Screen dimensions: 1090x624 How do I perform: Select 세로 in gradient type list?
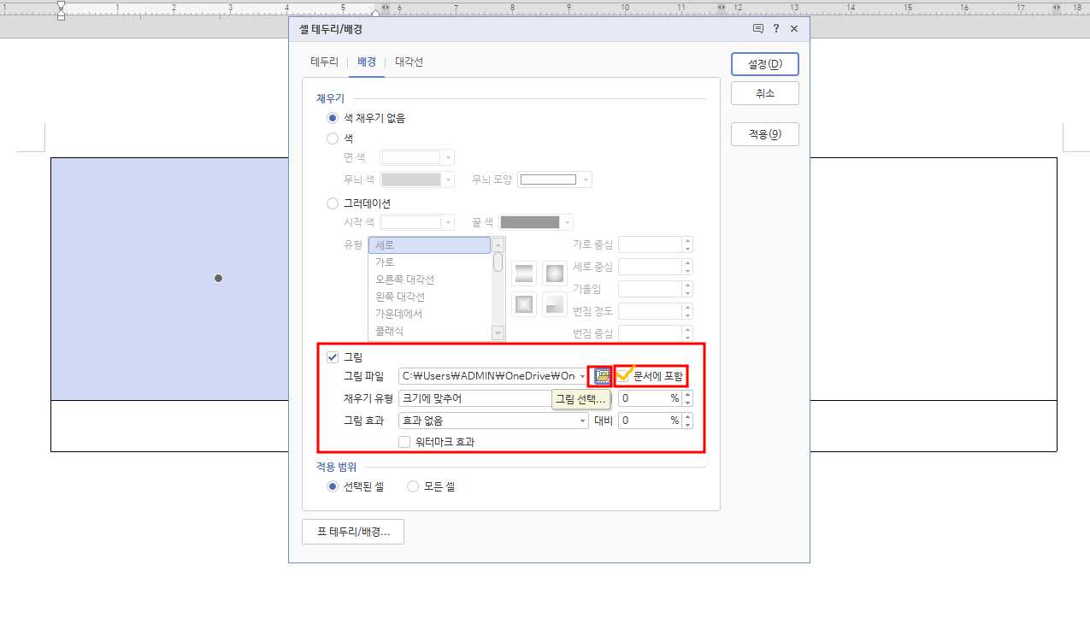coord(430,245)
